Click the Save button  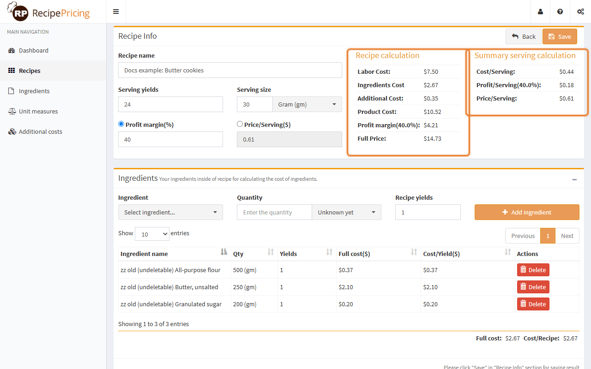[x=560, y=36]
